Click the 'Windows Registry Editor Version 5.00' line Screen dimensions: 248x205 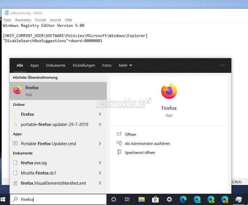point(44,26)
